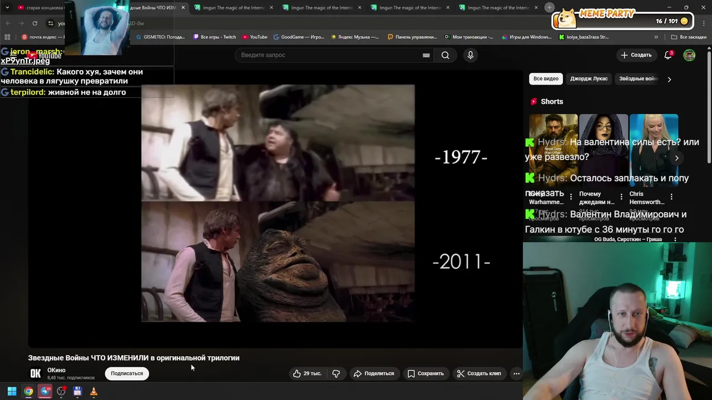This screenshot has height=400, width=712.
Task: Share the video via Поделиться
Action: pos(374,373)
